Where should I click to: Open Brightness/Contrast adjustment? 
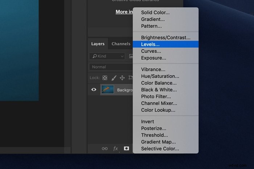(x=165, y=38)
